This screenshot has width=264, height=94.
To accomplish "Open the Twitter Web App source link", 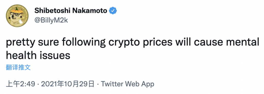I will pos(127,84).
